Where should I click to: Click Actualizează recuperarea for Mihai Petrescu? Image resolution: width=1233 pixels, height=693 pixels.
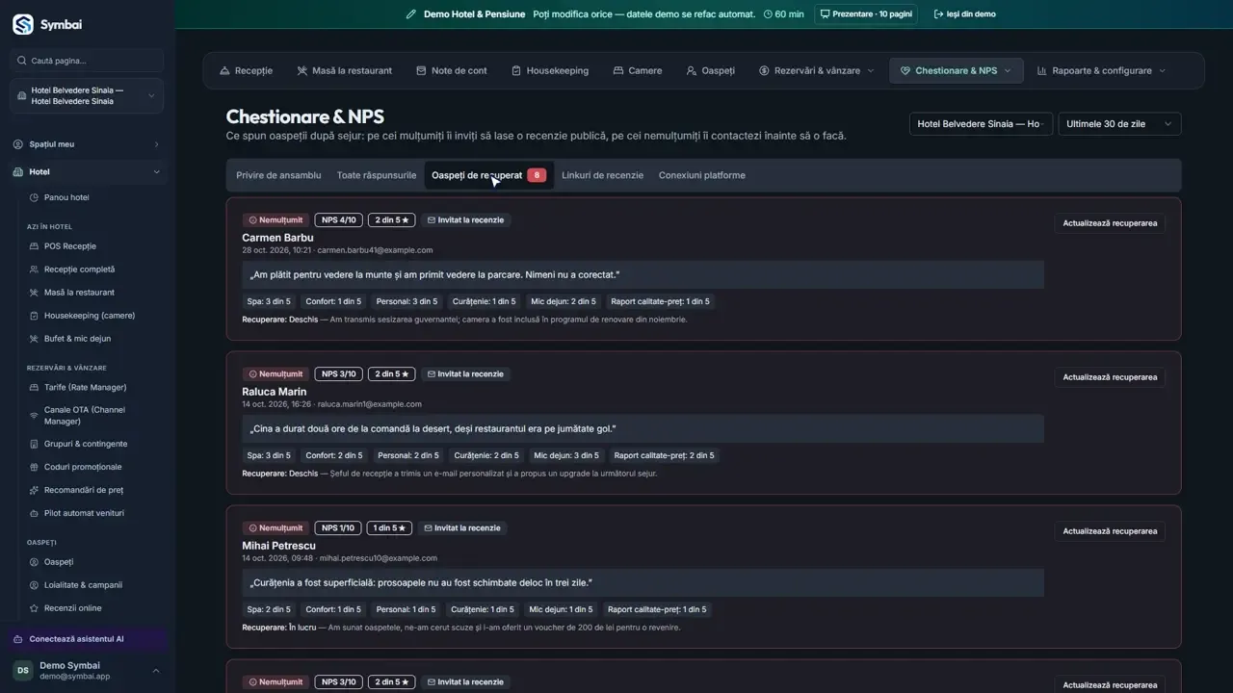(1110, 531)
